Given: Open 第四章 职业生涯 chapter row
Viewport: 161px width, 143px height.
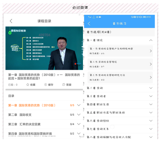Looking at the screenshot, I should [x=119, y=104].
